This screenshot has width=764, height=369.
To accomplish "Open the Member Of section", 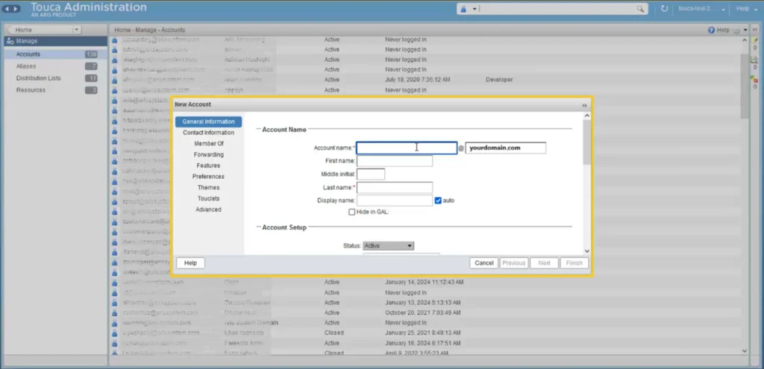I will tap(209, 144).
